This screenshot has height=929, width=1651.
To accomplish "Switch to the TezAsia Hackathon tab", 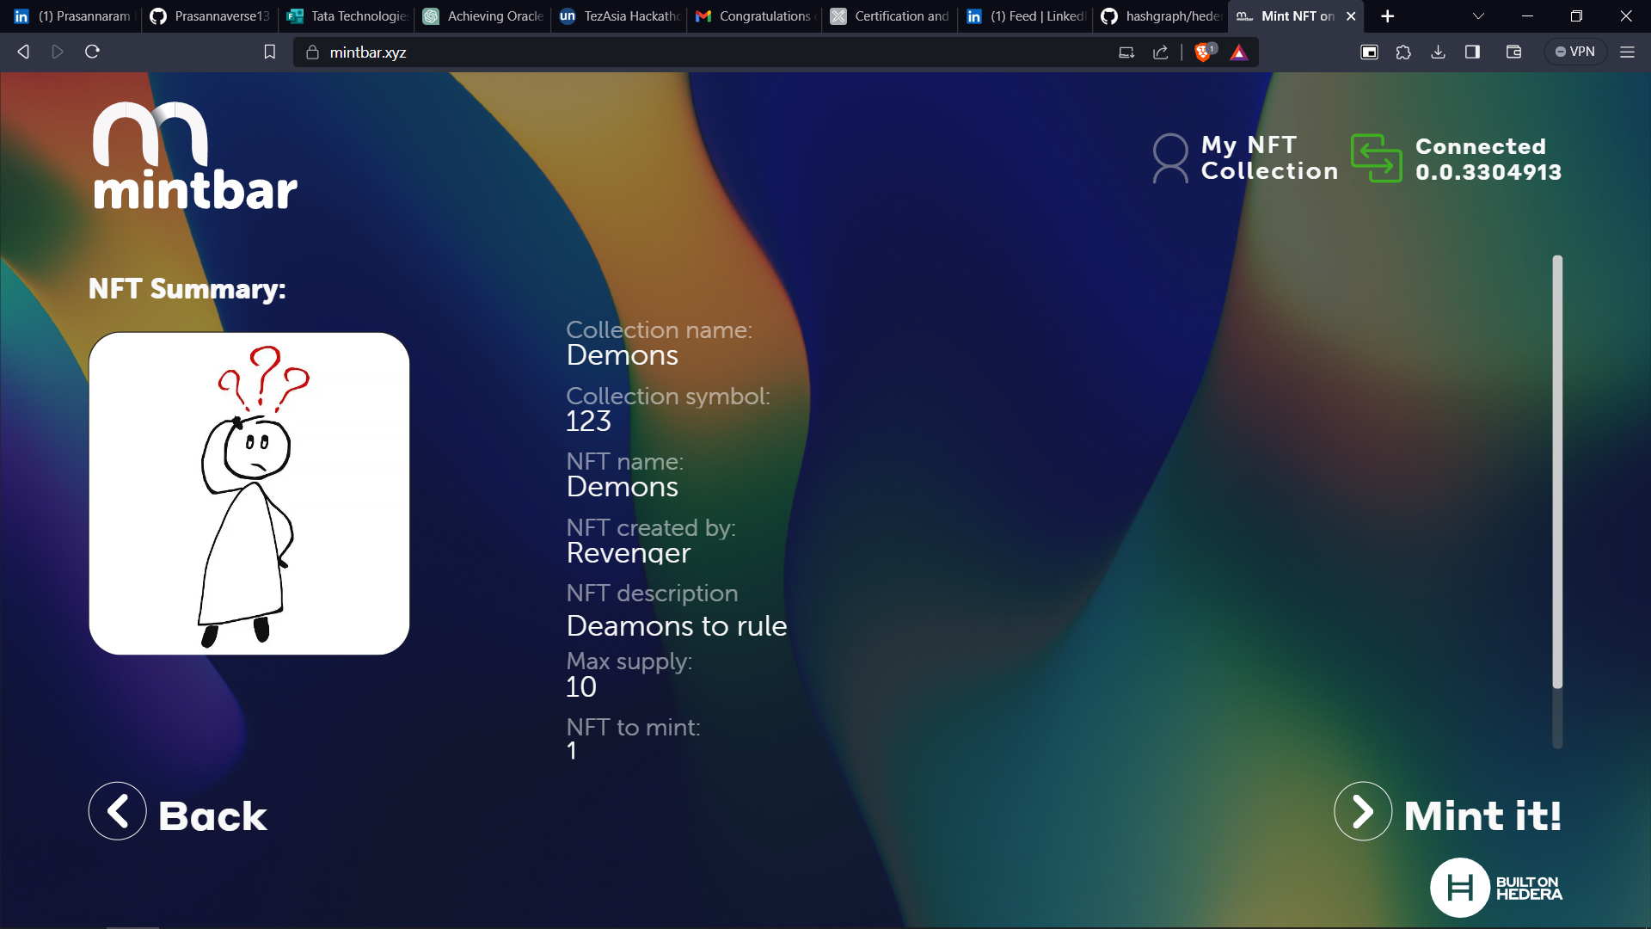I will pos(621,16).
